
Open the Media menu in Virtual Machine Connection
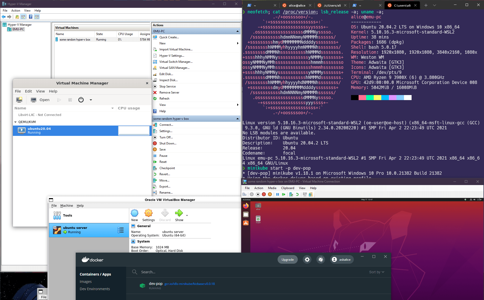click(272, 188)
